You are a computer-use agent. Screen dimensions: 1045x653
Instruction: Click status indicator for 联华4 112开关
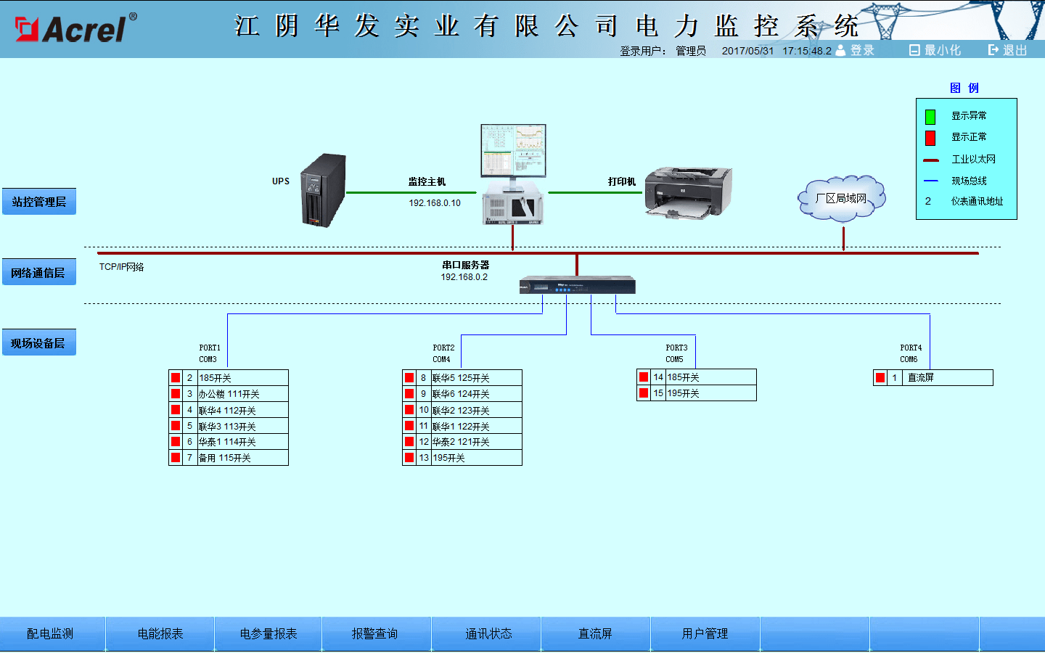point(176,410)
